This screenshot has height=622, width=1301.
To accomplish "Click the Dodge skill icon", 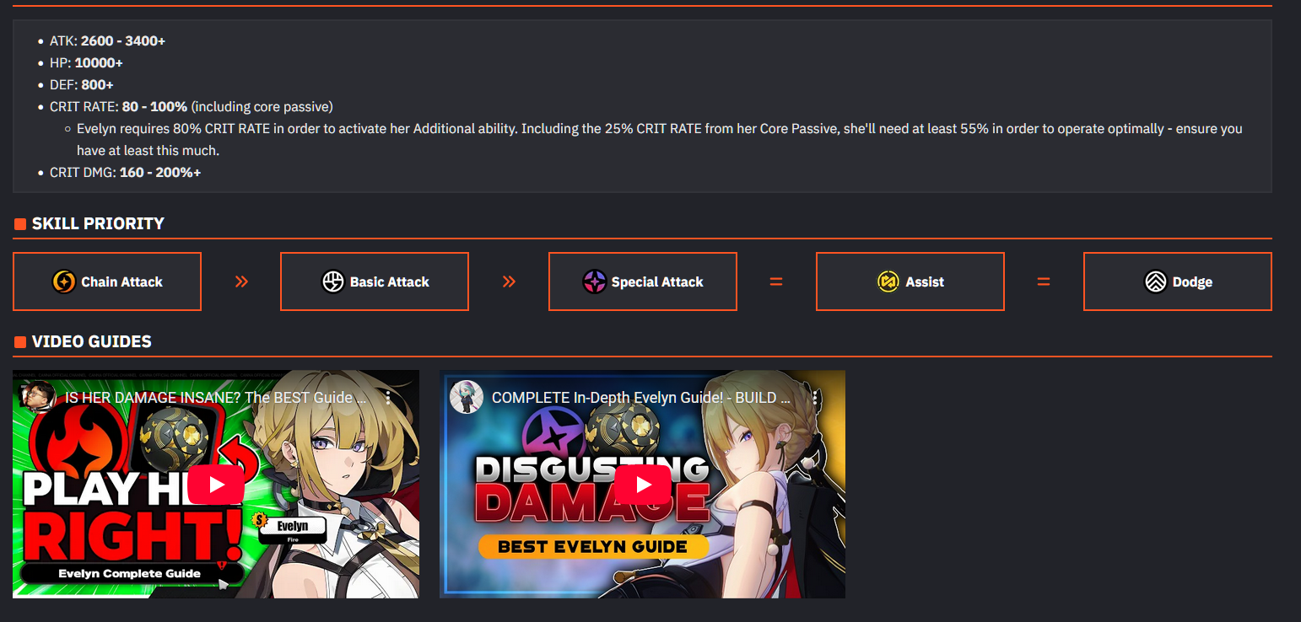I will [1155, 282].
